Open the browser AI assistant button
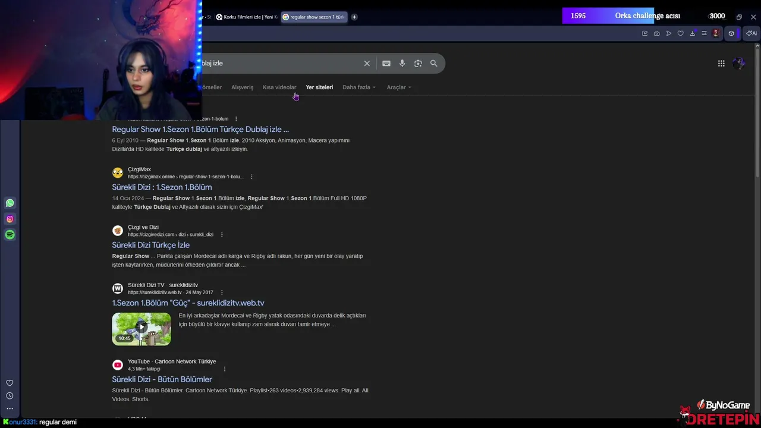This screenshot has height=428, width=761. coord(751,33)
